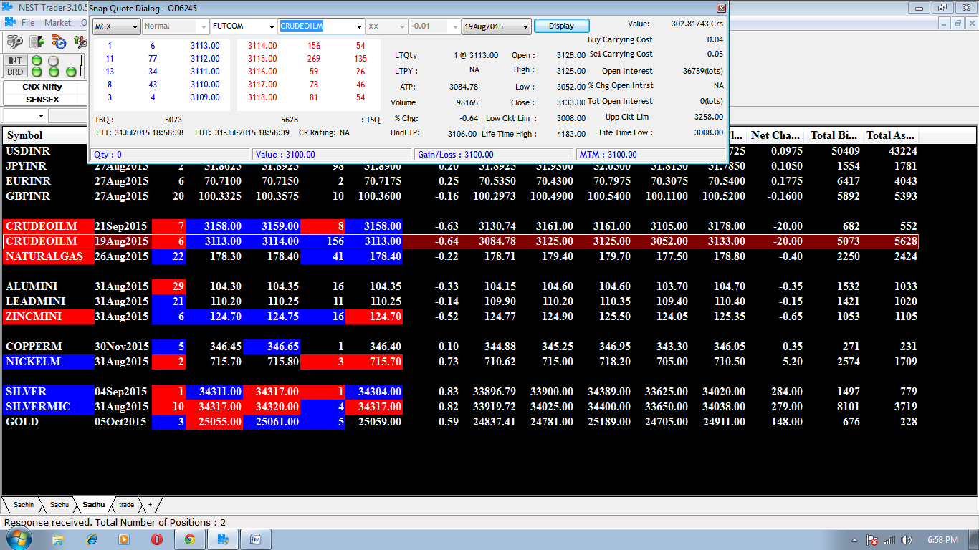Select the NATURALGAS row
Image resolution: width=979 pixels, height=550 pixels.
point(460,256)
